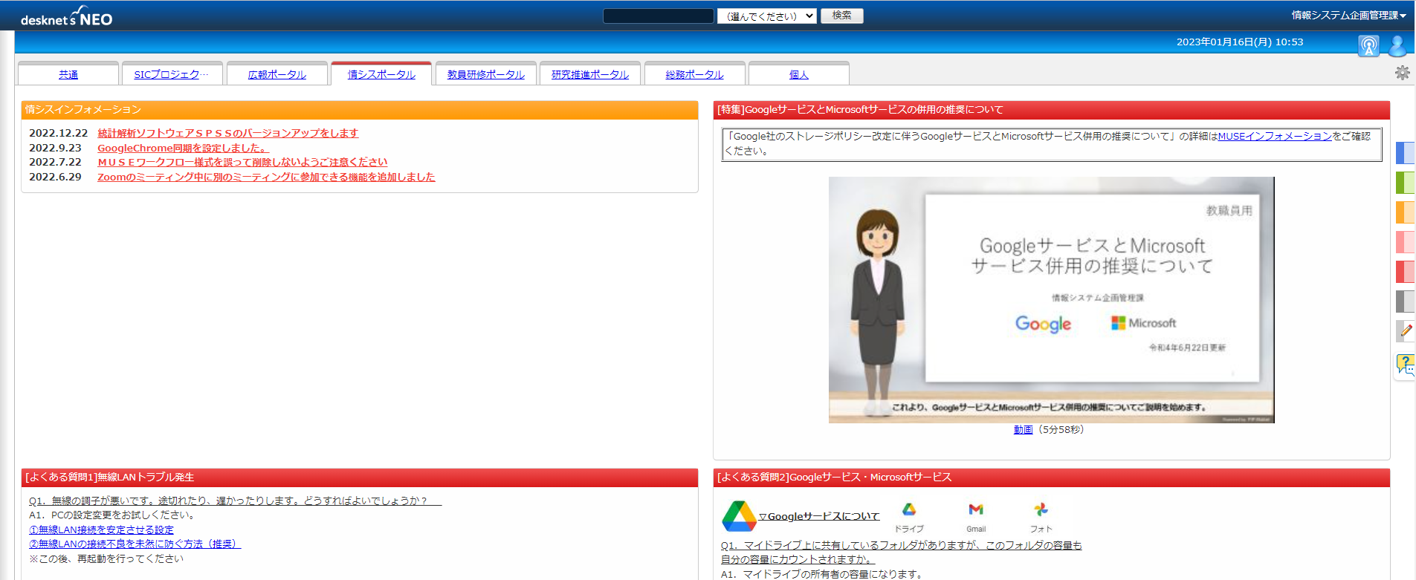Switch to the 広報ポータル tab
The image size is (1416, 580).
pyautogui.click(x=277, y=74)
